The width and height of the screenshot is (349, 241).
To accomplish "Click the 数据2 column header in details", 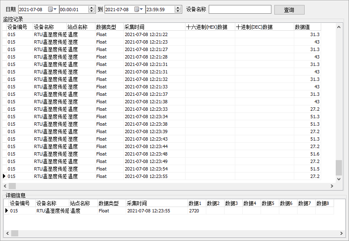I will pyautogui.click(x=215, y=203).
